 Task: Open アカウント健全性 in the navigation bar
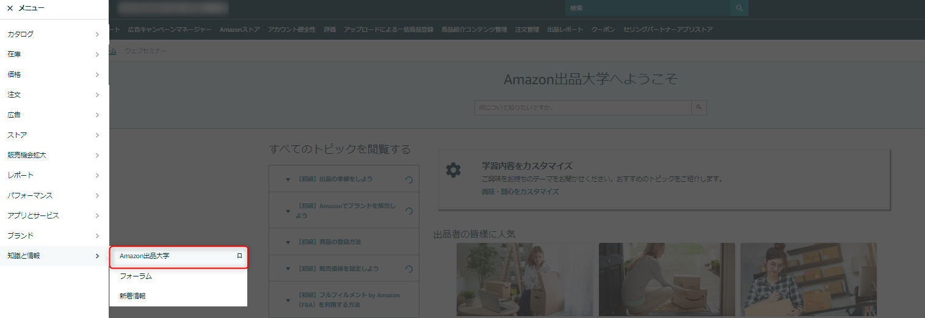[292, 29]
